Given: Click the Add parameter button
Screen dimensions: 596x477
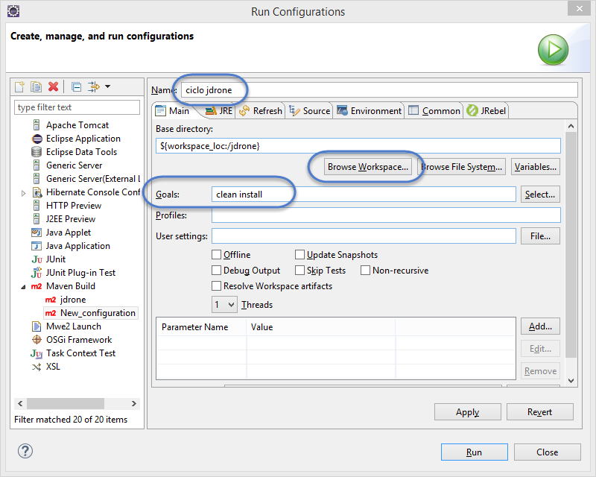Looking at the screenshot, I should click(x=539, y=326).
